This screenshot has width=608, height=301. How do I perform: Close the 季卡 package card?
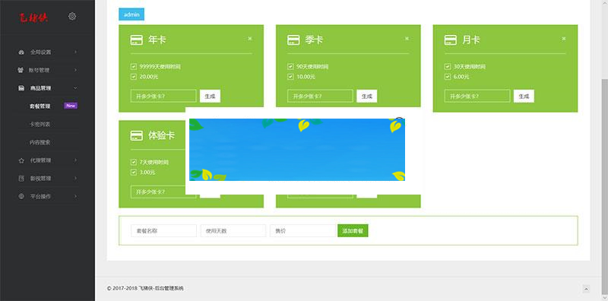pyautogui.click(x=407, y=39)
